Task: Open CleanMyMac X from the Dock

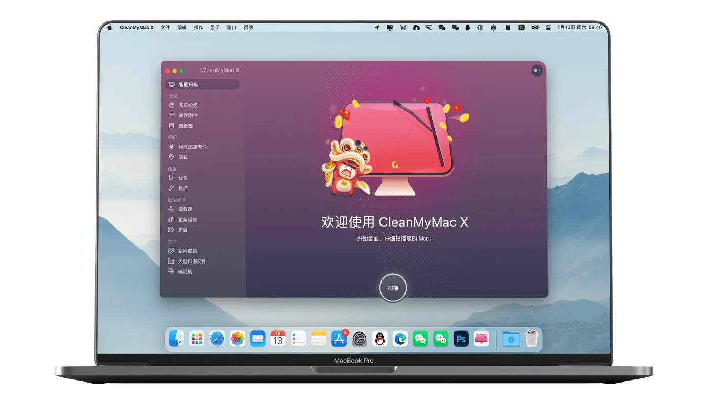Action: click(482, 338)
